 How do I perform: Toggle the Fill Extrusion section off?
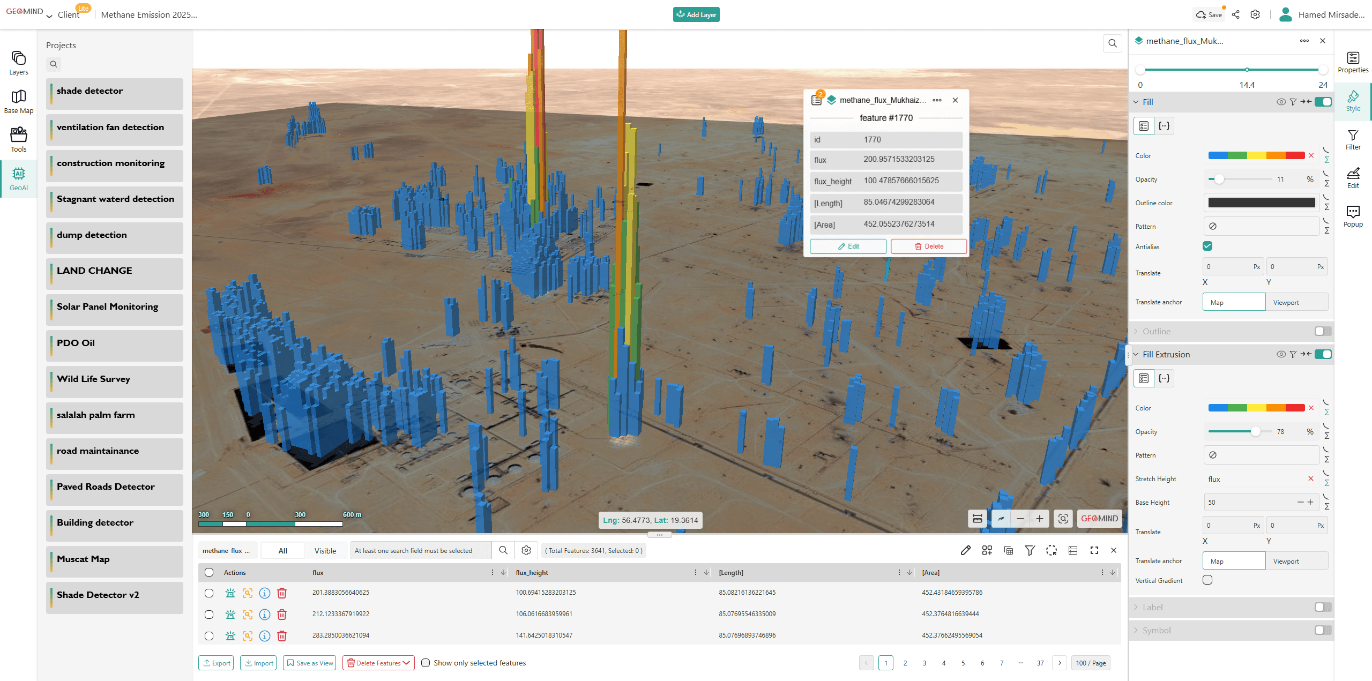click(1323, 354)
